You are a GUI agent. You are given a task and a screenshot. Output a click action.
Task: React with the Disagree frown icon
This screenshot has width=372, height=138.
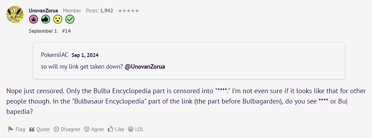coord(56,129)
